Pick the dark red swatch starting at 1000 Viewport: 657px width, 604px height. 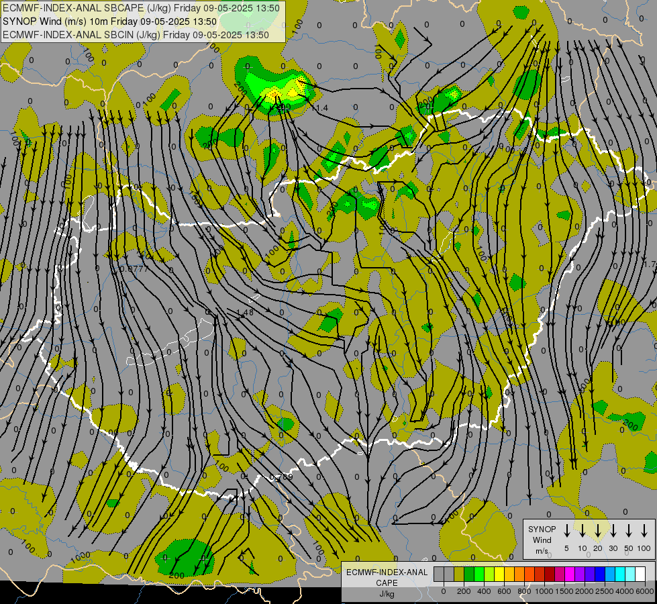click(550, 574)
